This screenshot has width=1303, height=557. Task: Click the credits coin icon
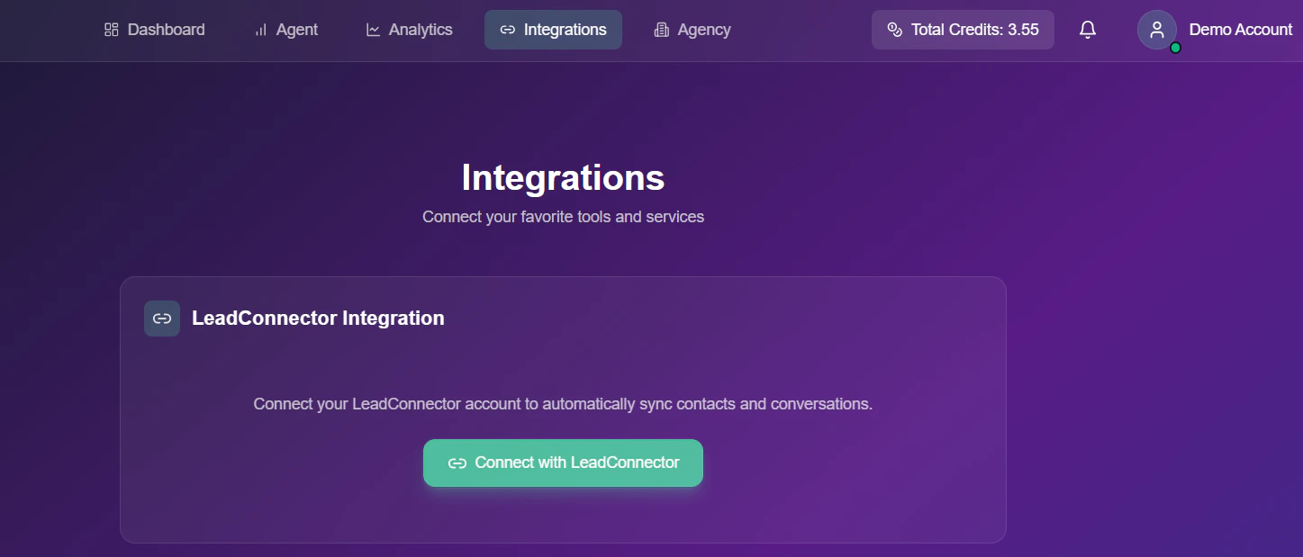(894, 29)
